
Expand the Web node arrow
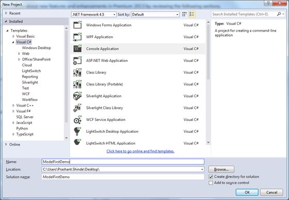point(19,54)
